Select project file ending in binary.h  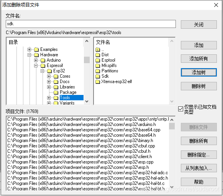80,140
